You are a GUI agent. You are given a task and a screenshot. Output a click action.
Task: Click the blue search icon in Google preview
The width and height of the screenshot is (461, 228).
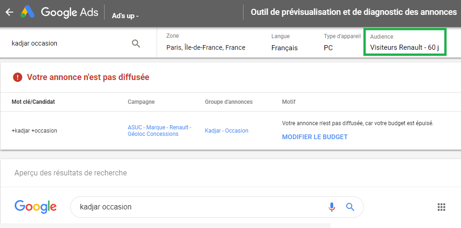point(350,207)
